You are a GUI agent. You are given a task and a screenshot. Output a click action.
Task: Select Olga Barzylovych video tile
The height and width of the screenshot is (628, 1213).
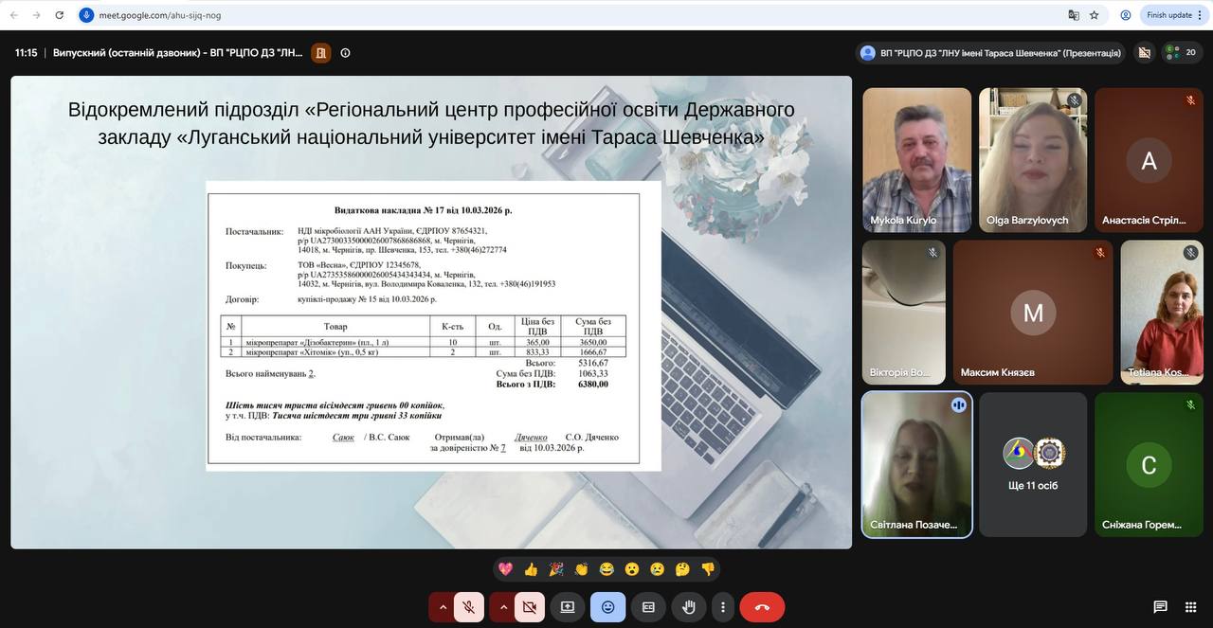[1033, 160]
